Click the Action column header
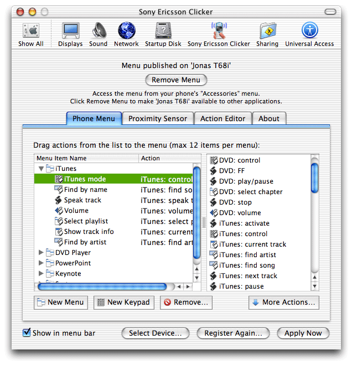357x366 pixels. click(x=170, y=158)
